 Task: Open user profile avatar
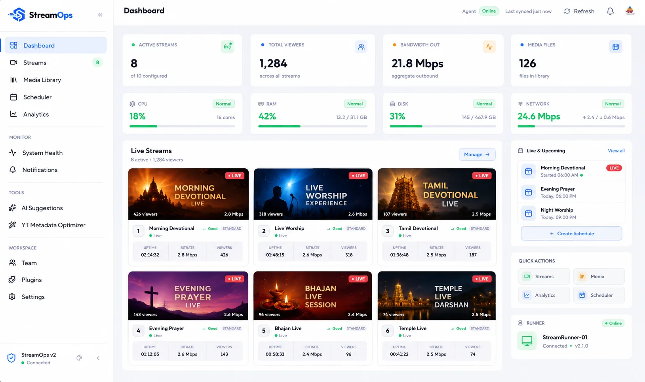(630, 11)
